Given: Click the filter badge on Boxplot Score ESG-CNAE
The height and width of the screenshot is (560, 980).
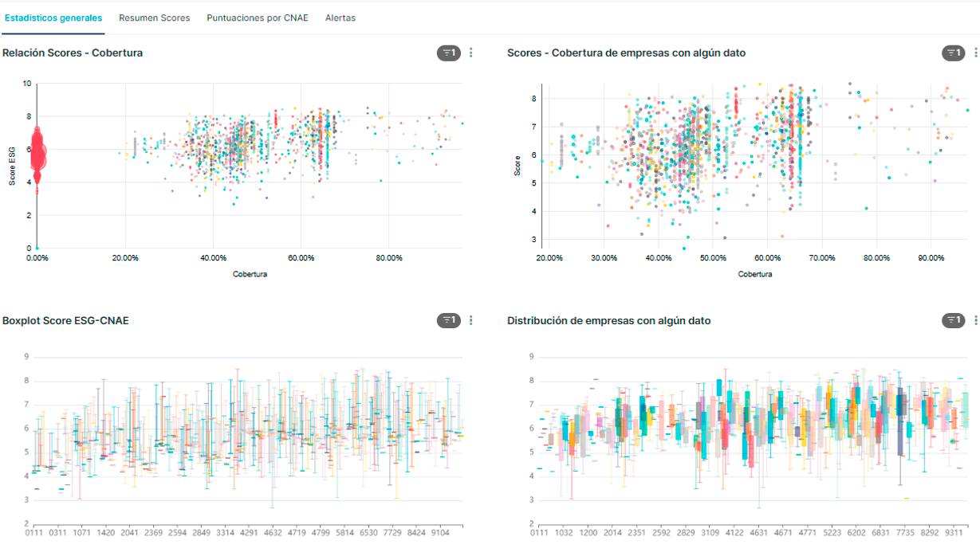Looking at the screenshot, I should click(x=449, y=320).
